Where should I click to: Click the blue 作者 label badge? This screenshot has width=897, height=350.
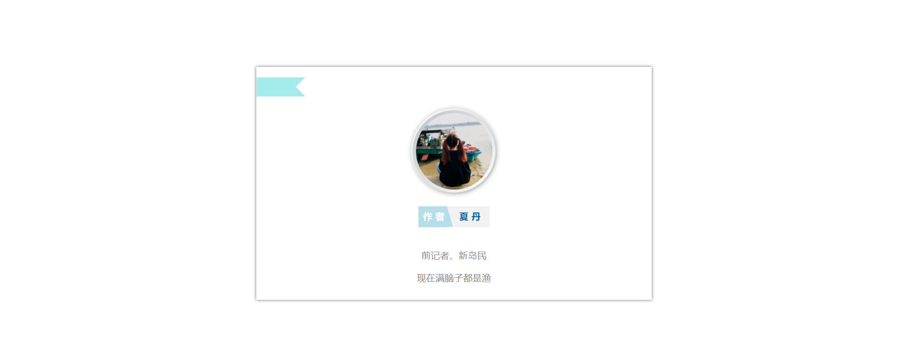[x=435, y=217]
